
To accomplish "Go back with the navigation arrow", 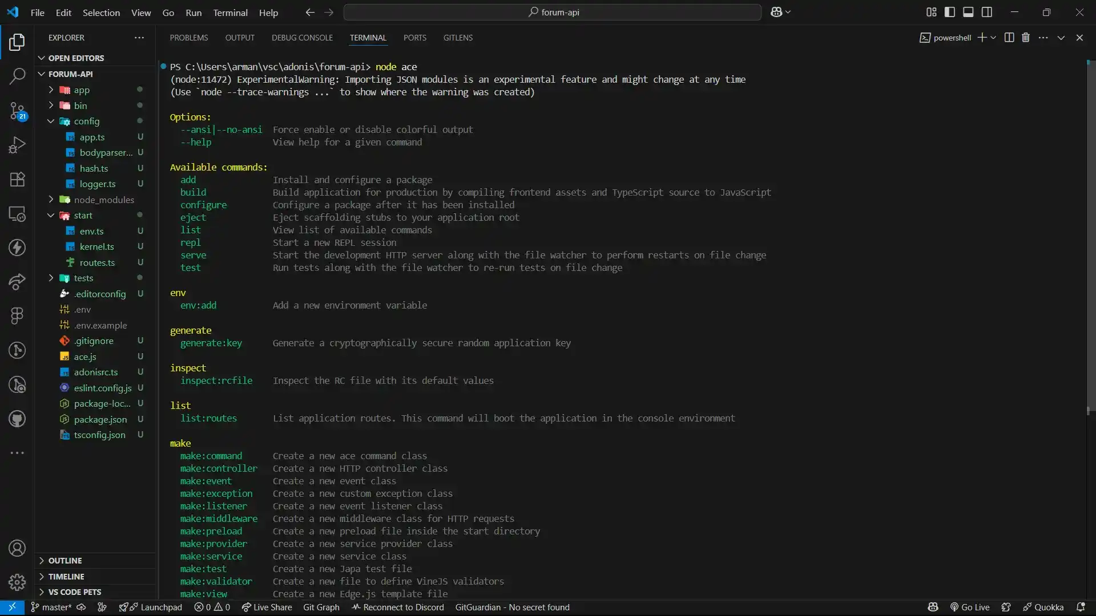I will tap(309, 12).
